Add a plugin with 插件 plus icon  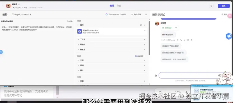tap(145, 25)
